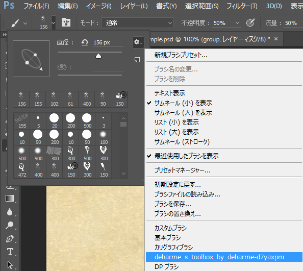Image resolution: width=303 pixels, height=271 pixels.
Task: Load the deharme_s_toolbox_by_deharme-d7yaxpm brush set
Action: click(224, 257)
